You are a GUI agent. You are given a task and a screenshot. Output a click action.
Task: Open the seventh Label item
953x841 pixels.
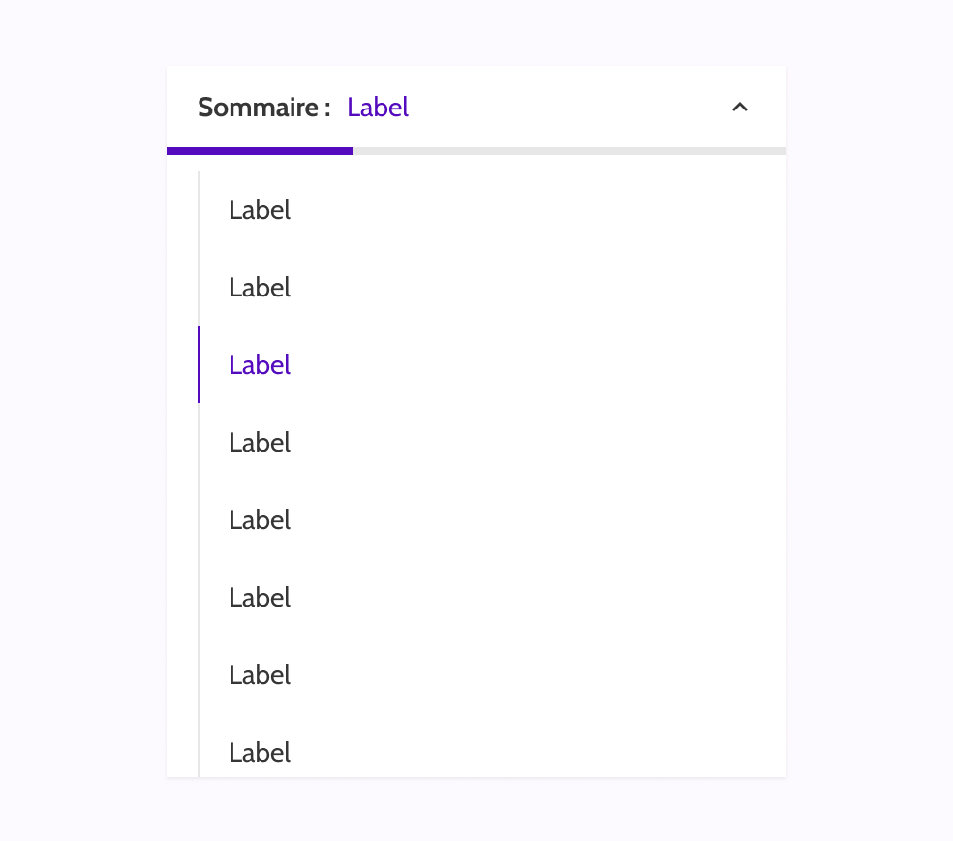(259, 674)
